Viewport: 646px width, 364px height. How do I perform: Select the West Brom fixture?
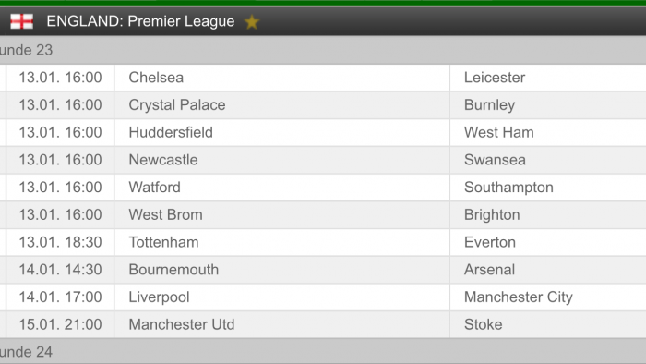click(323, 214)
